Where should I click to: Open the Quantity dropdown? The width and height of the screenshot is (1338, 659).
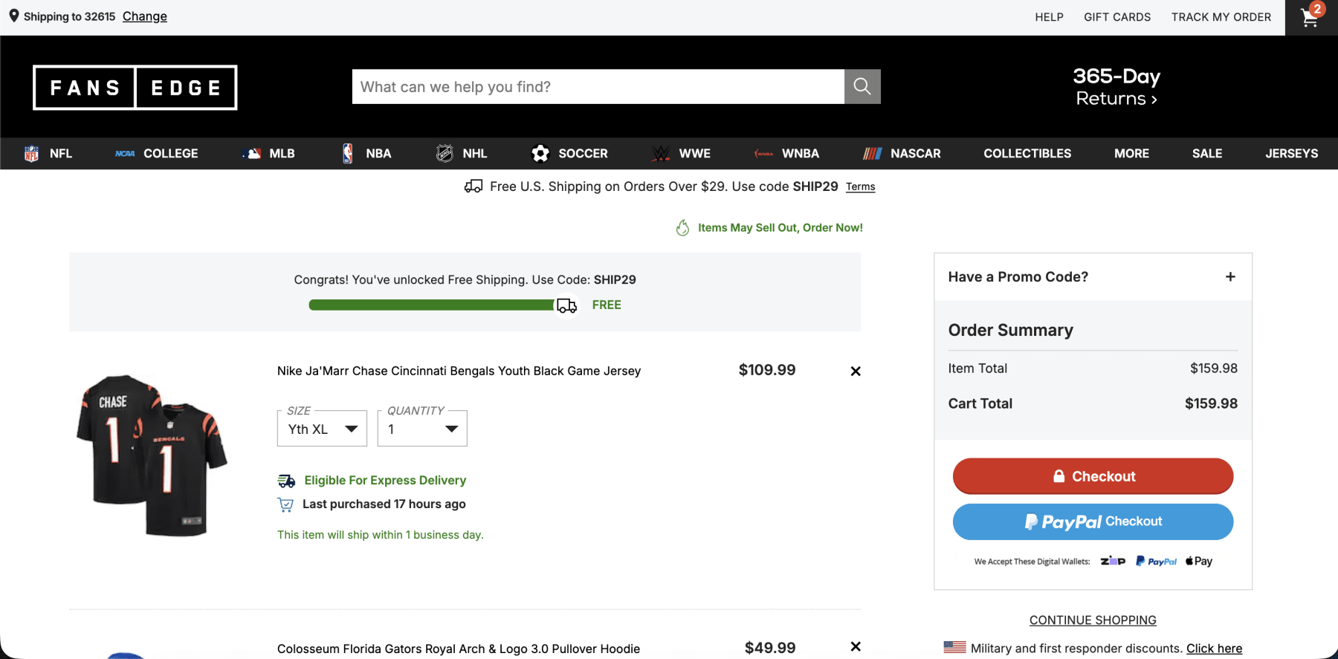click(422, 429)
